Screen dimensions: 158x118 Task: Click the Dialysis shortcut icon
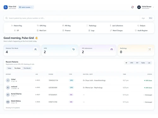[138, 25]
